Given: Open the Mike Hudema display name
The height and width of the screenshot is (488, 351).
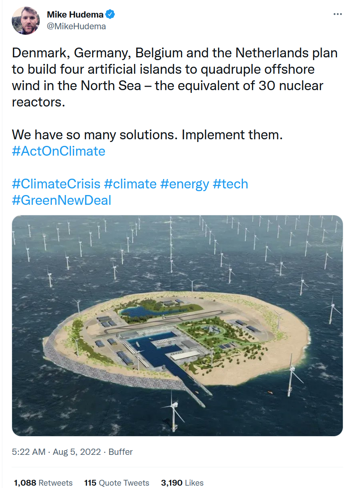Looking at the screenshot, I should pos(75,15).
